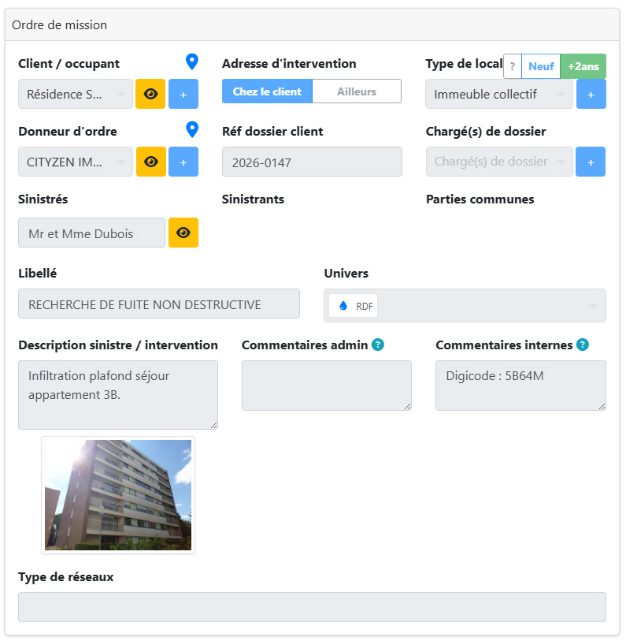Click the map pin next to Donneur d'ordre
Image resolution: width=626 pixels, height=641 pixels.
point(191,129)
